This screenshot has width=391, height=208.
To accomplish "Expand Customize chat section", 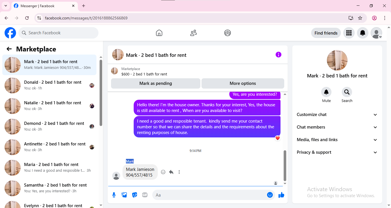I will click(337, 115).
